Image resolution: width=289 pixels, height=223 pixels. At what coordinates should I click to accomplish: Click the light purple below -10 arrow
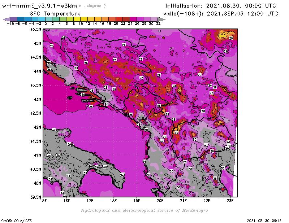click(7, 19)
